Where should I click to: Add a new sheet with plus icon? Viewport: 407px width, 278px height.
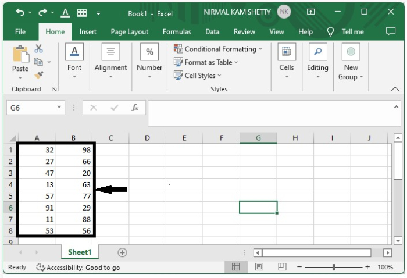point(122,252)
